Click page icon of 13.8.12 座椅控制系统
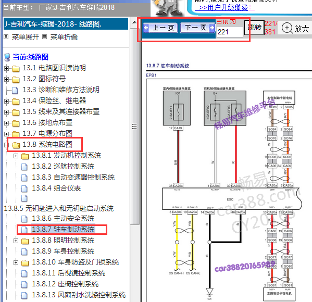 click(x=24, y=284)
